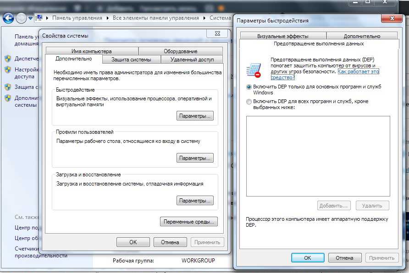Click Переменные среды button
Image resolution: width=409 pixels, height=273 pixels.
188,222
